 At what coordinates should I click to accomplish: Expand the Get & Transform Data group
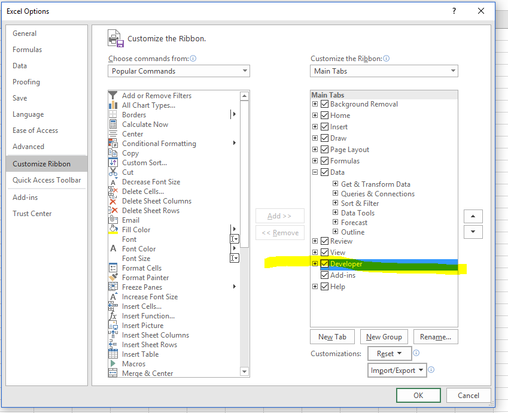[x=336, y=184]
